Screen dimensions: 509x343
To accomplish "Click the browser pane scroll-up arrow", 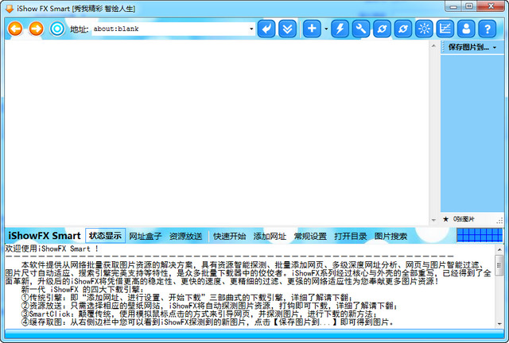I will [x=433, y=46].
